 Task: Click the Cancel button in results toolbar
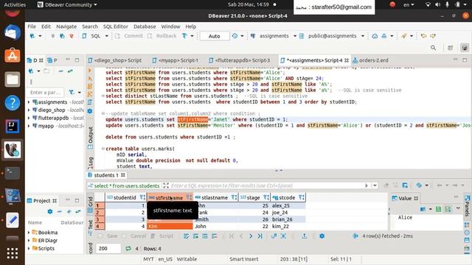tap(135, 236)
